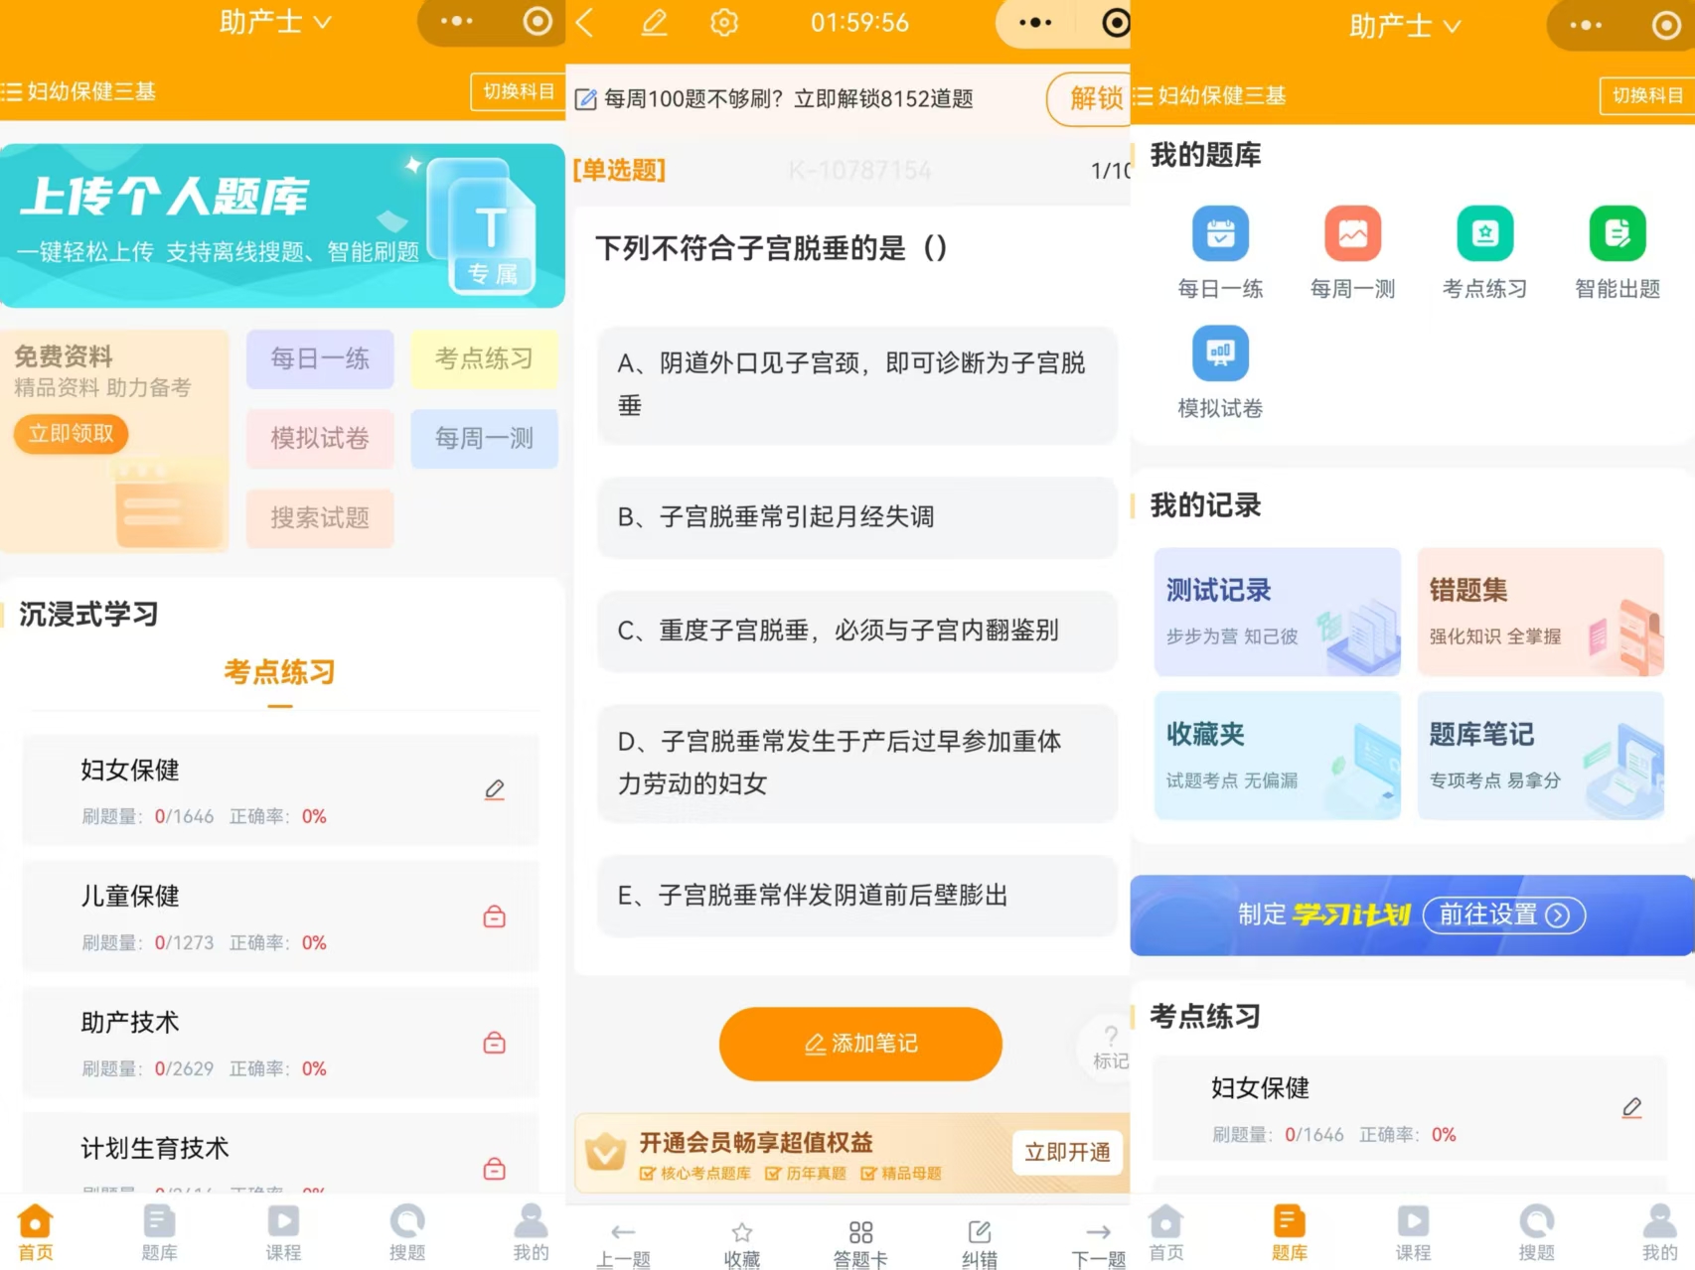Tap 首页 tab in the 题库 screen's bottom bar

[x=1165, y=1232]
